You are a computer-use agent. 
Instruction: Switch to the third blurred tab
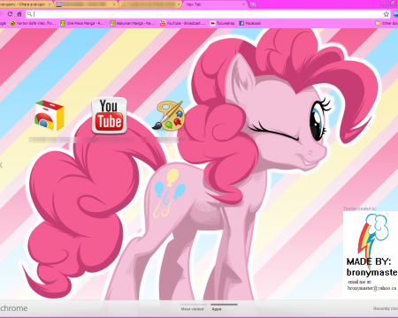(x=150, y=4)
